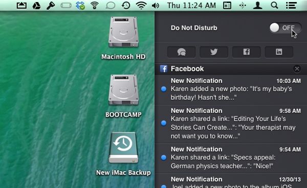Share on LinkedIn button

point(279,52)
